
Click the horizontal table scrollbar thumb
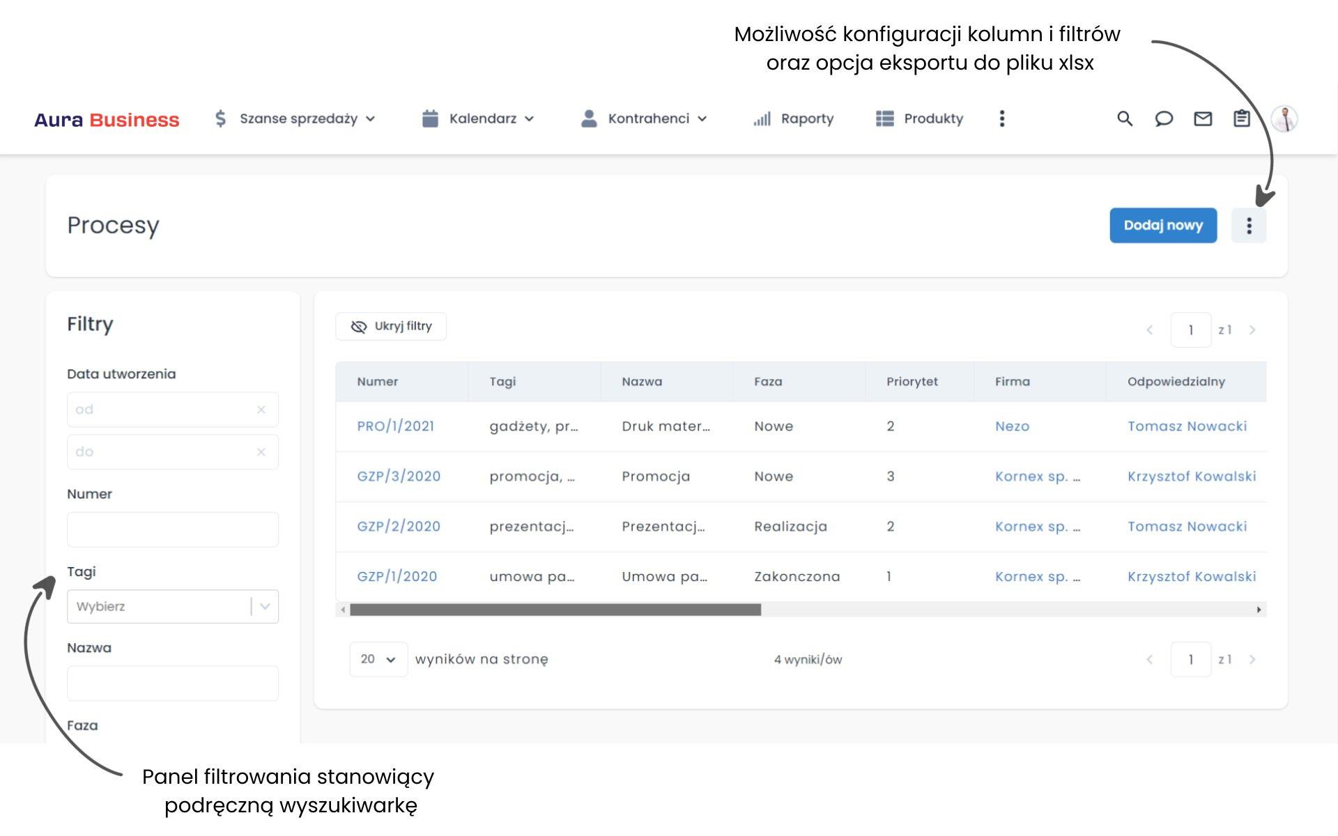coord(555,610)
